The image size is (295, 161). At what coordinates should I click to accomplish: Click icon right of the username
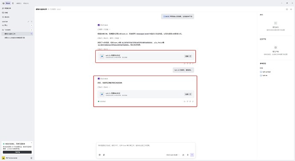(31, 158)
